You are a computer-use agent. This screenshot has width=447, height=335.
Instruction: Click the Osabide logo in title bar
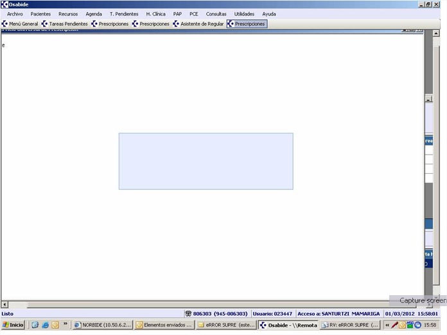click(4, 4)
